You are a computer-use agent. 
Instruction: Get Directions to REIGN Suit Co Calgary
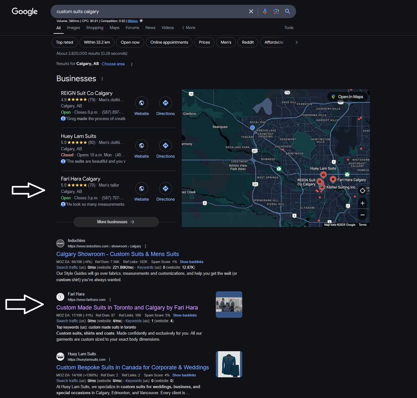point(166,103)
